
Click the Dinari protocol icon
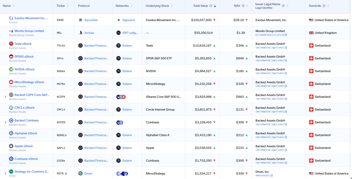pos(81,173)
